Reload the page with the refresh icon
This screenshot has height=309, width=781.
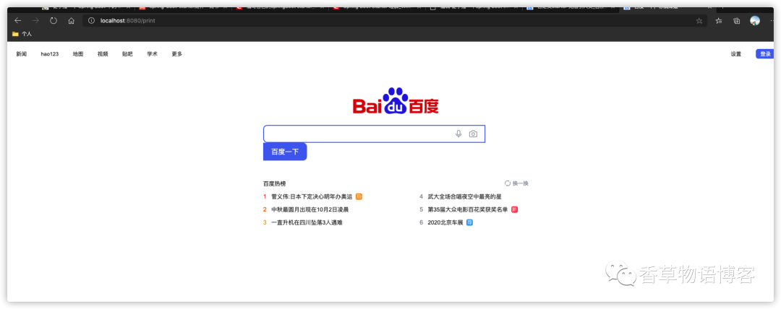click(x=54, y=21)
